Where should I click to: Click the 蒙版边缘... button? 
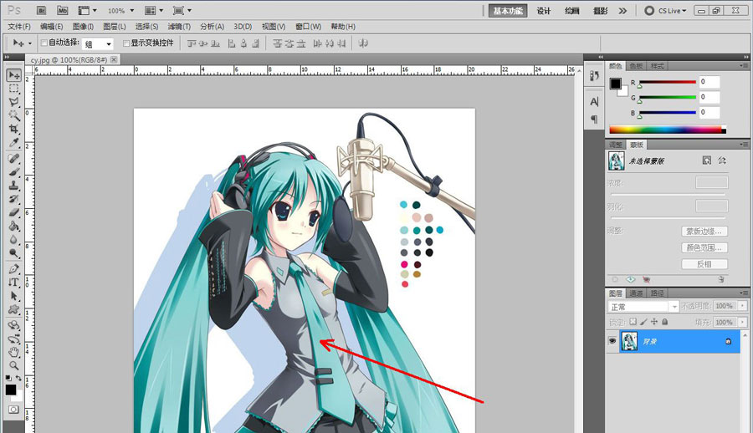[x=704, y=231]
